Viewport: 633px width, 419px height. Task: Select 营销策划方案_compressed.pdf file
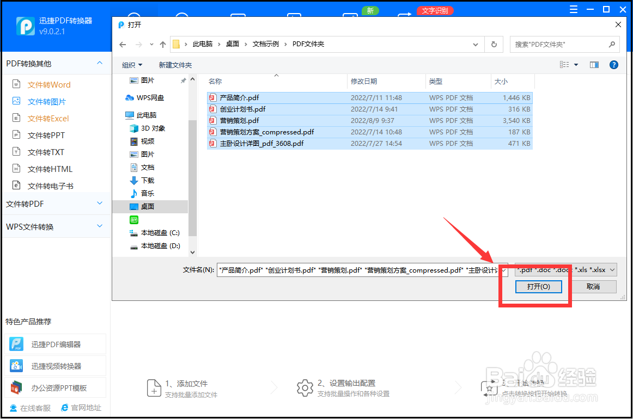(369, 132)
